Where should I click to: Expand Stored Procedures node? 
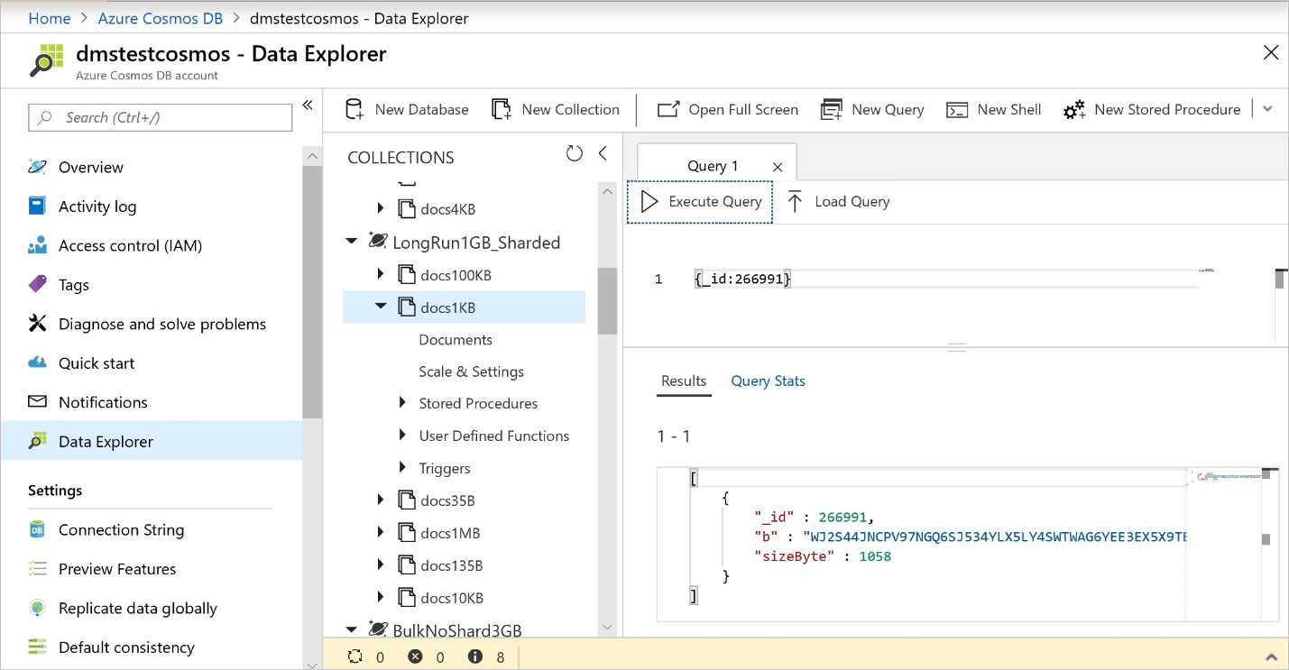pyautogui.click(x=402, y=403)
